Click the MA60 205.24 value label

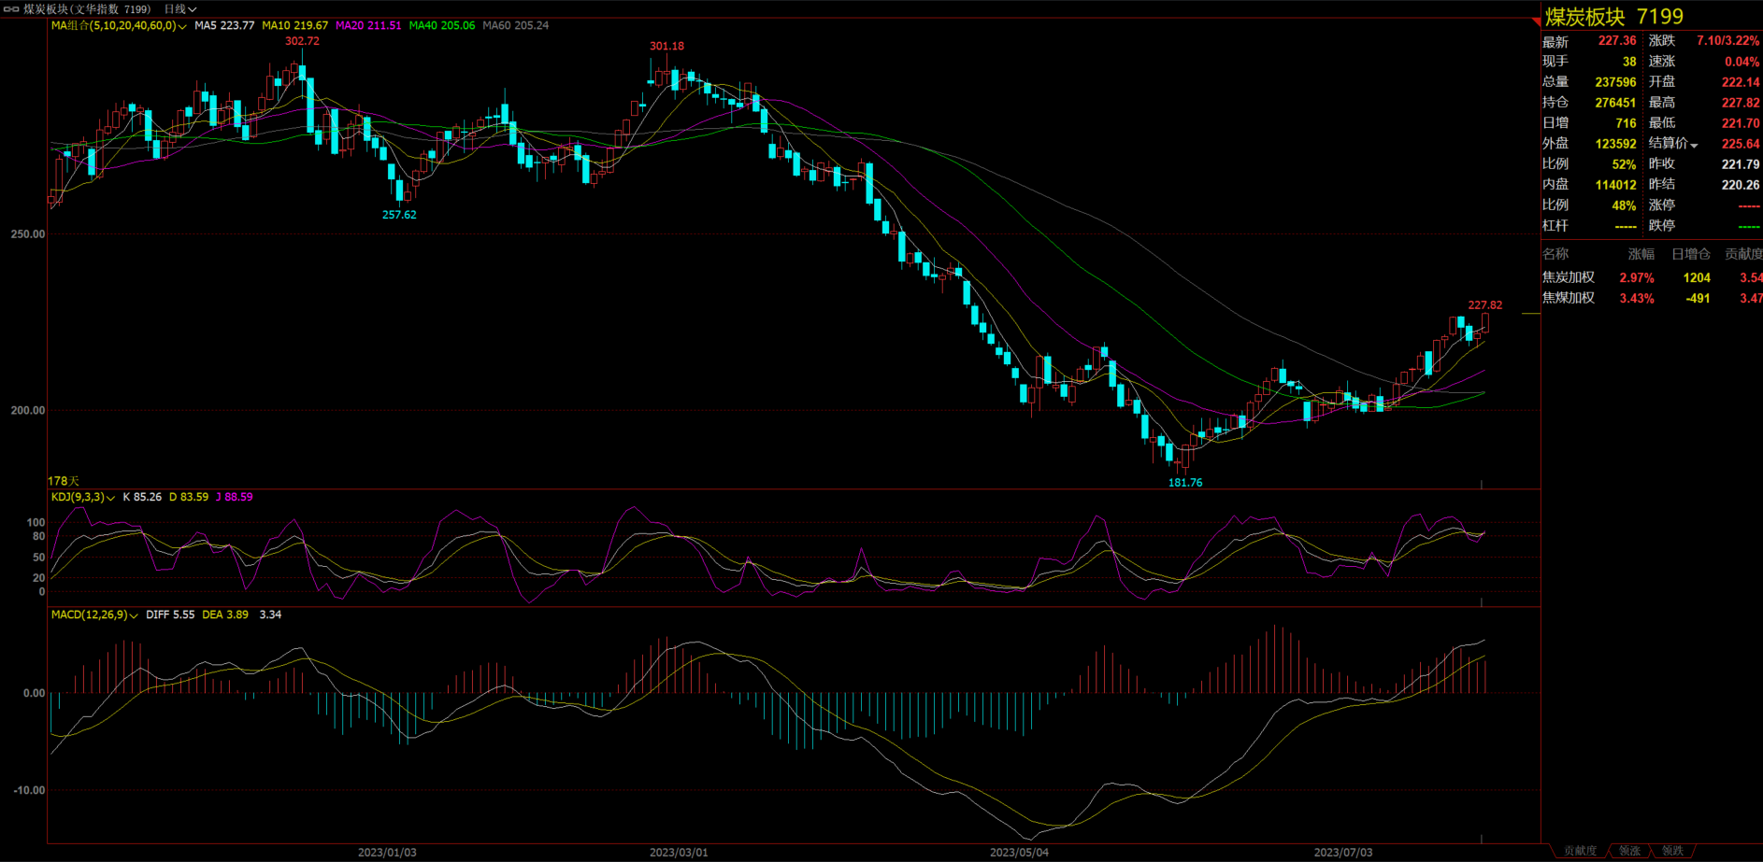click(x=515, y=26)
